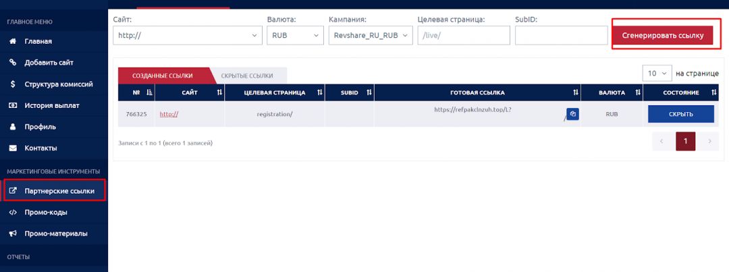Copy the generated link with the copy icon
Image resolution: width=729 pixels, height=272 pixels.
point(573,114)
